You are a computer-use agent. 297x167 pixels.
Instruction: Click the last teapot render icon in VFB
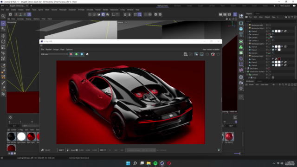click(218, 54)
